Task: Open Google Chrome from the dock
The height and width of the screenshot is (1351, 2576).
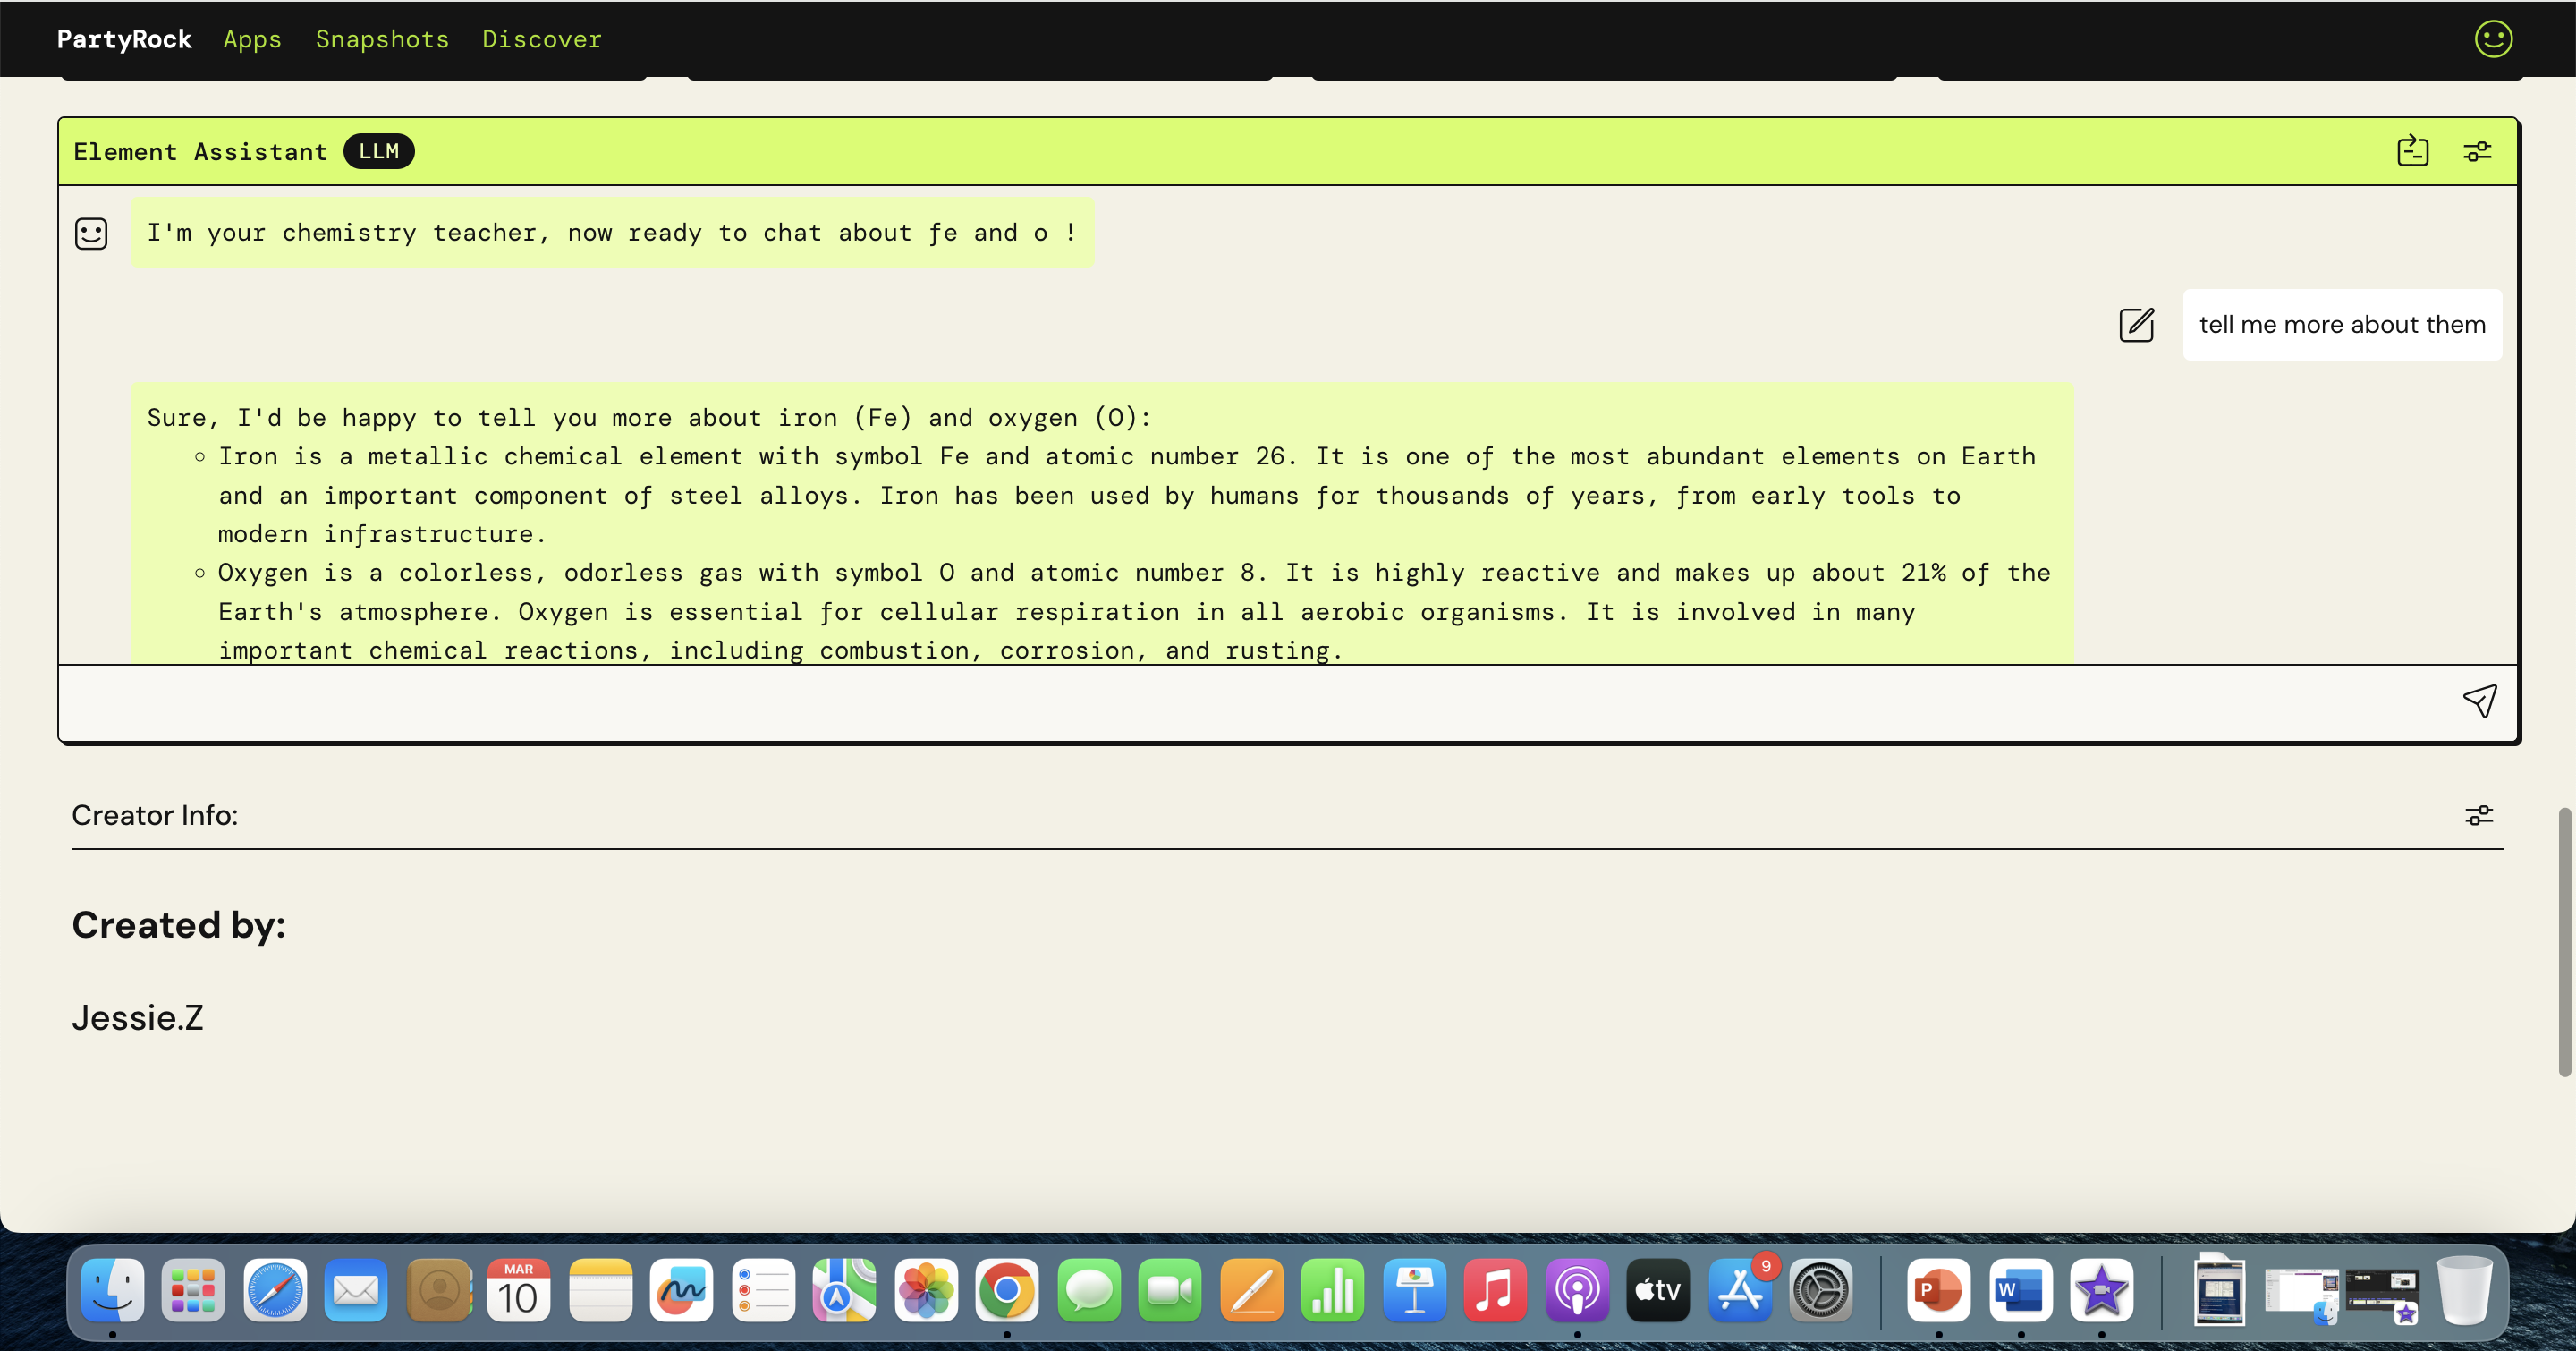Action: (x=1006, y=1290)
